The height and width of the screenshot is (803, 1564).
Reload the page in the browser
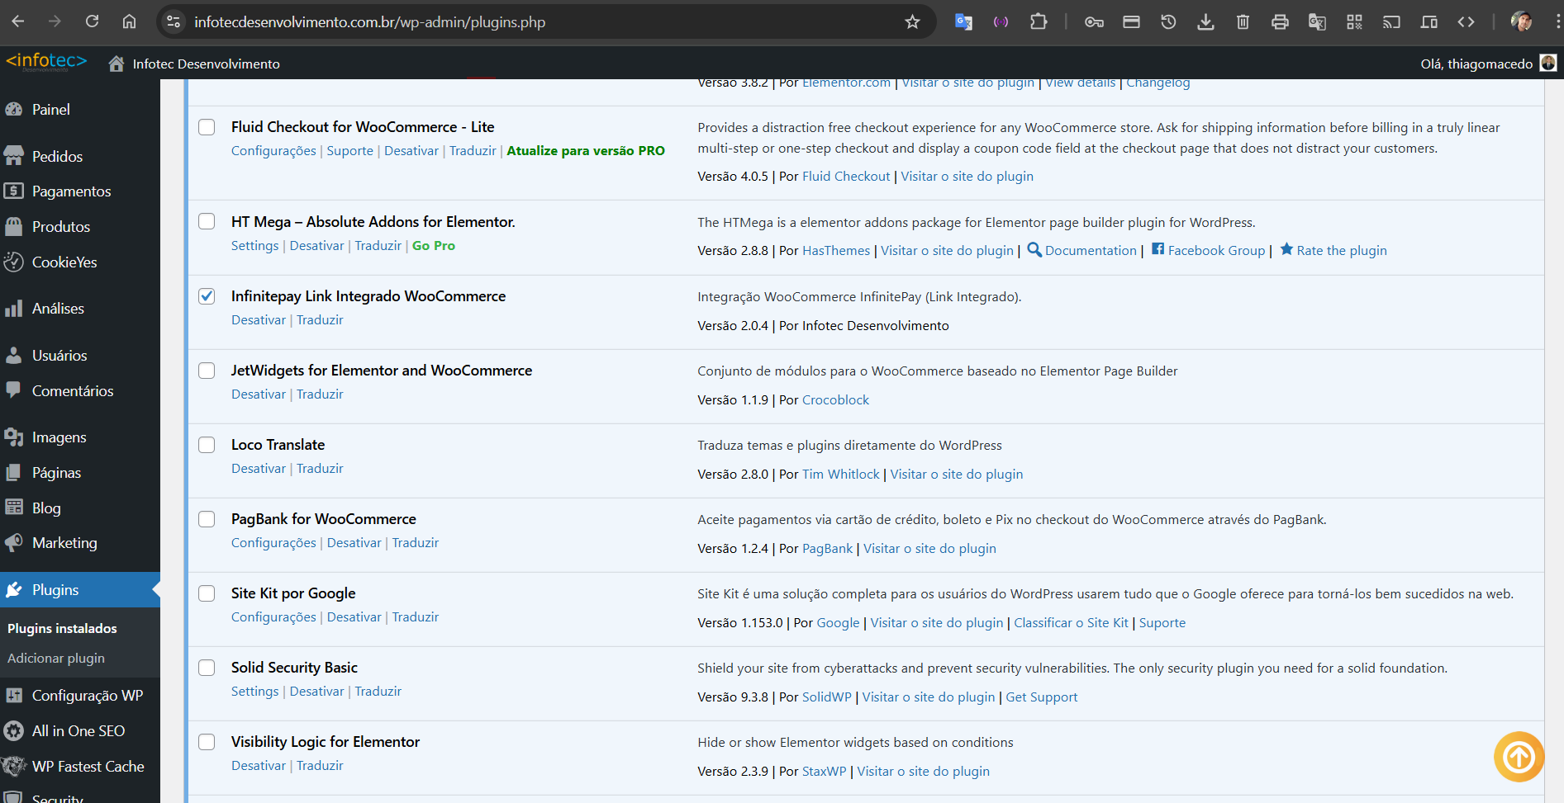[x=92, y=22]
